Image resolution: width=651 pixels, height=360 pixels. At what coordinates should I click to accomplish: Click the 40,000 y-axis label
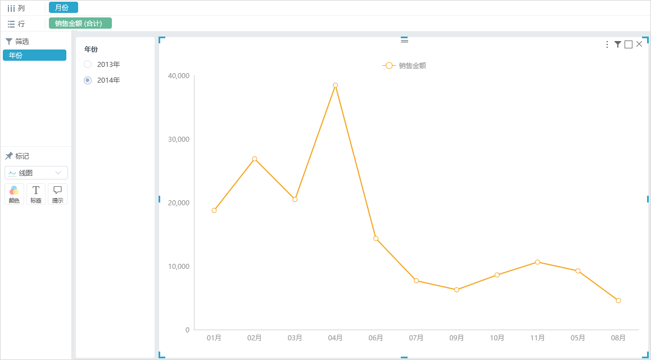tap(179, 75)
